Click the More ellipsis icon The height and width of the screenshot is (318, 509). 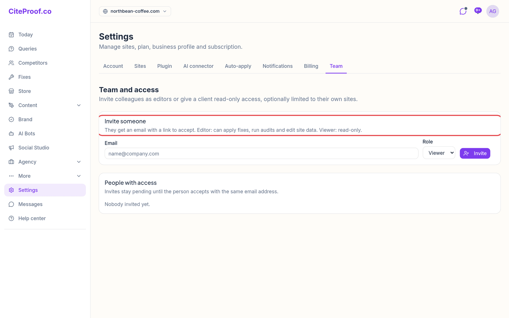tap(11, 176)
